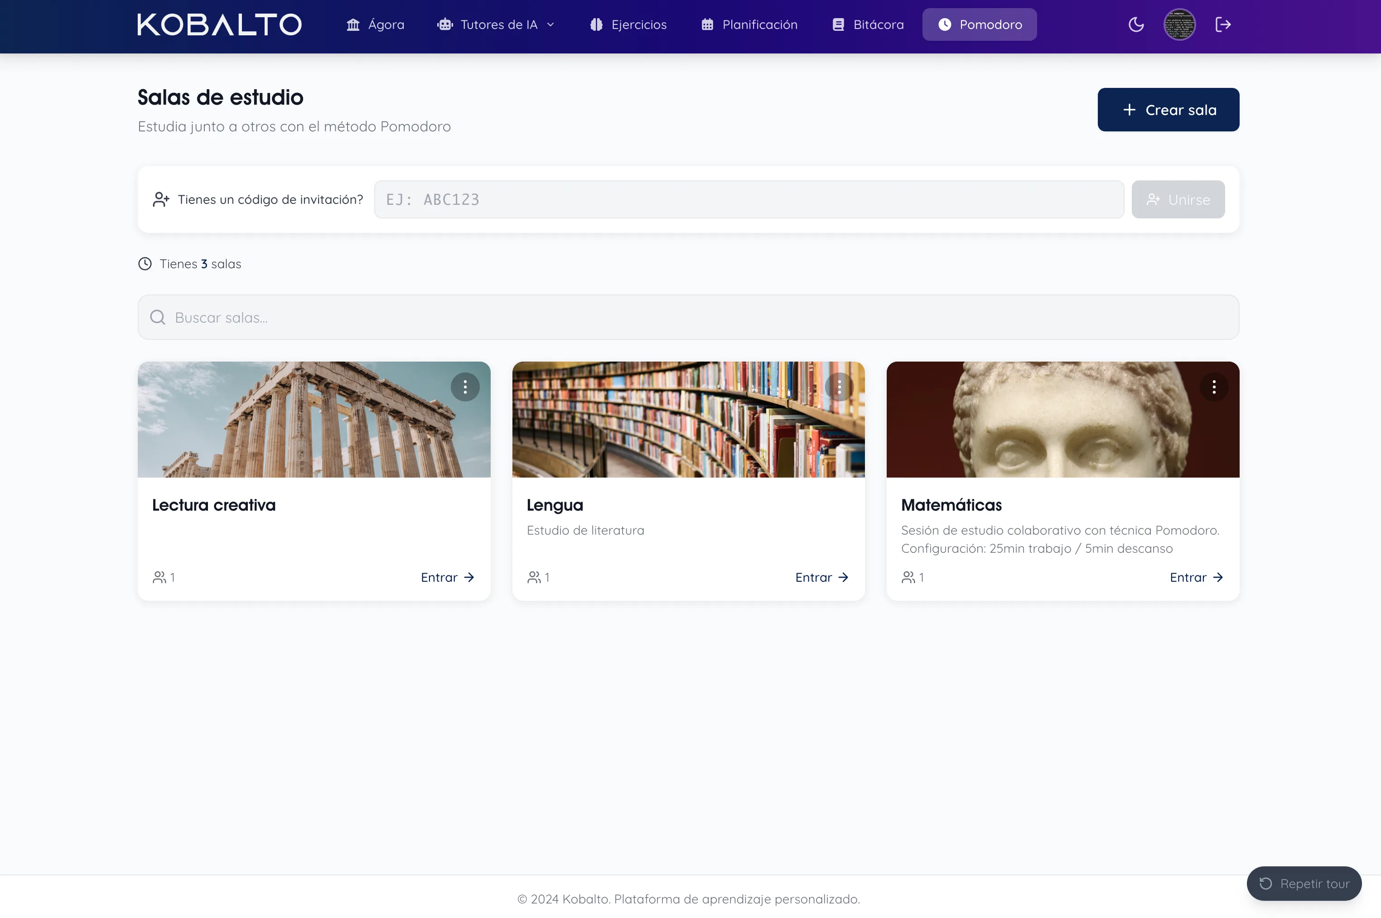Viewport: 1381px width, 918px height.
Task: Open options menu on Lectura creativa card
Action: (465, 387)
